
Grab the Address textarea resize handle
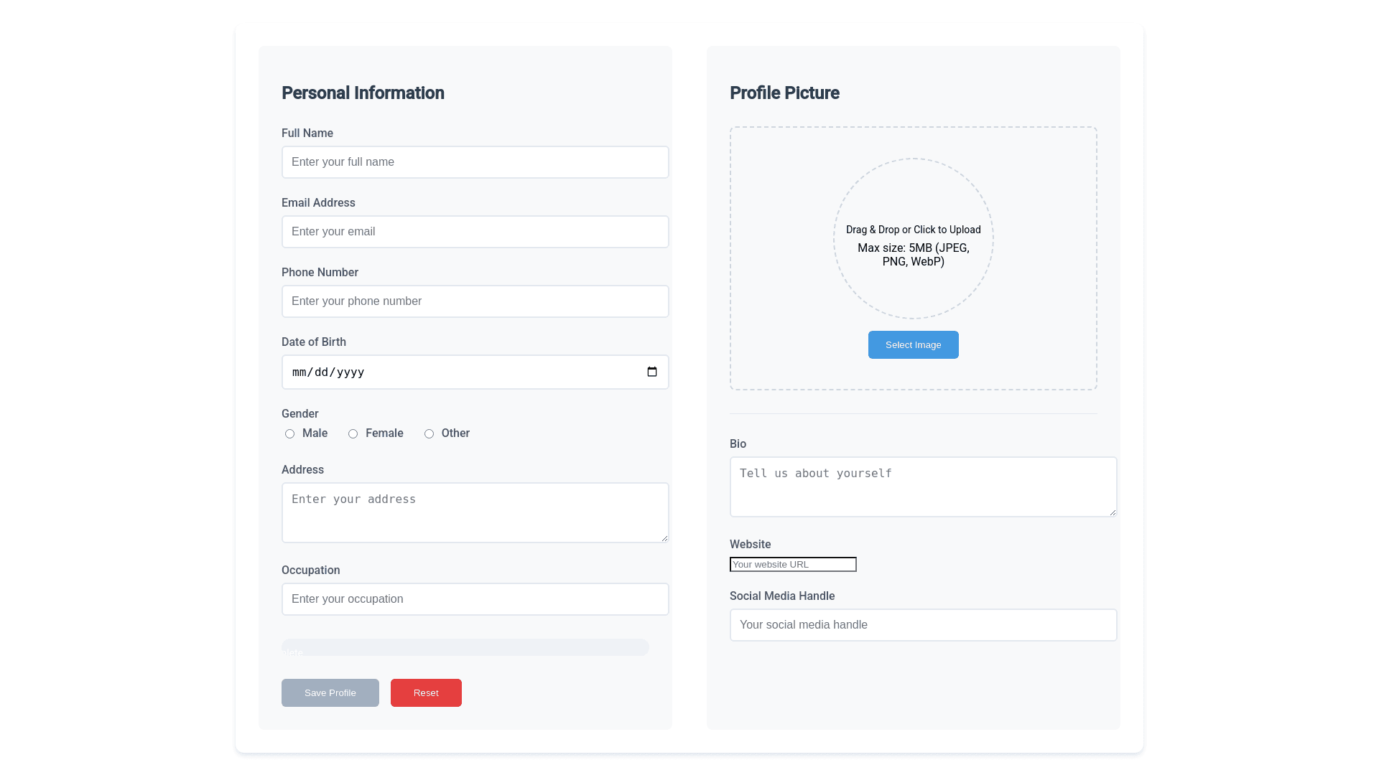pyautogui.click(x=664, y=538)
